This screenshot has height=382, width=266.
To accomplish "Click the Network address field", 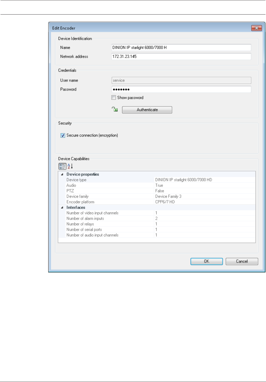I will pyautogui.click(x=181, y=57).
